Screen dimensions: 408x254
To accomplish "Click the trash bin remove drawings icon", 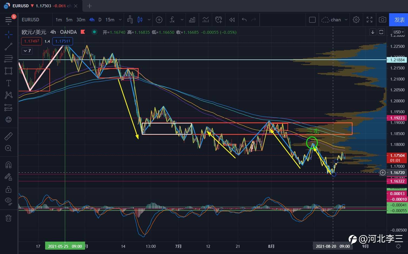I will [8, 218].
